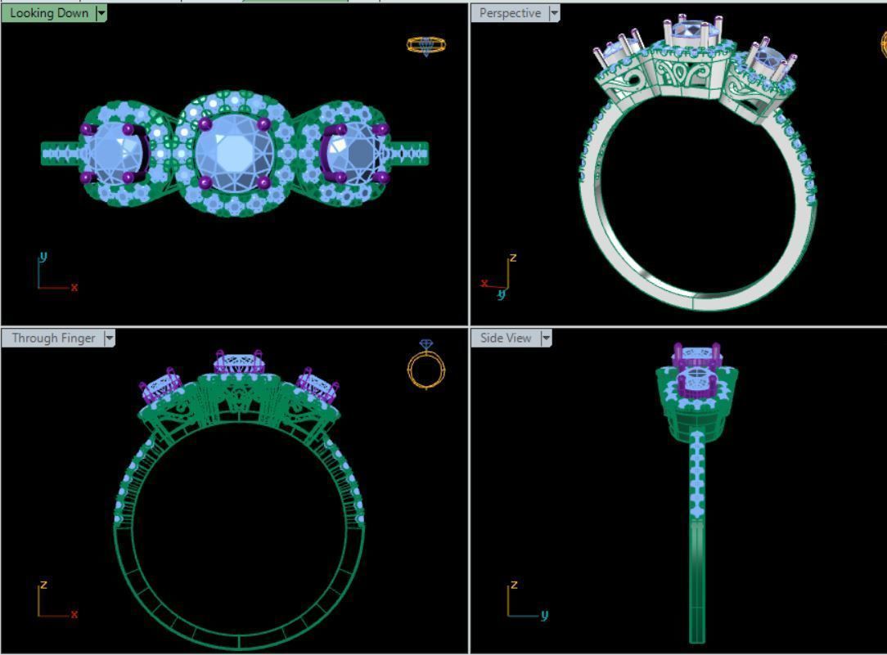
Task: Click the ZY axis indicator in Side View
Action: (527, 600)
